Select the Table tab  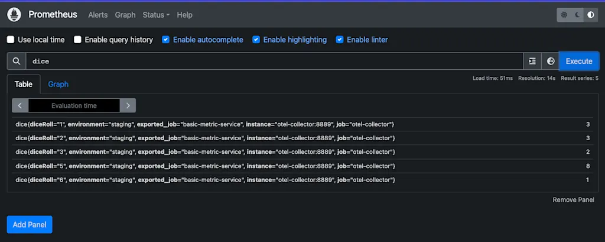24,84
